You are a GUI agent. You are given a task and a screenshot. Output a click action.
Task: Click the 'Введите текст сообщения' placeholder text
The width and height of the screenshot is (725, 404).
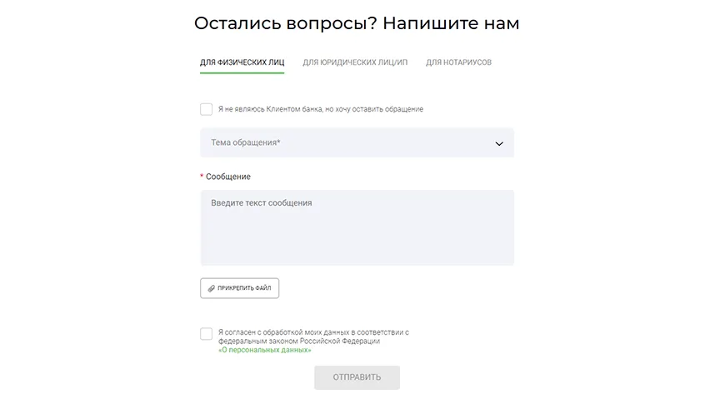(262, 202)
